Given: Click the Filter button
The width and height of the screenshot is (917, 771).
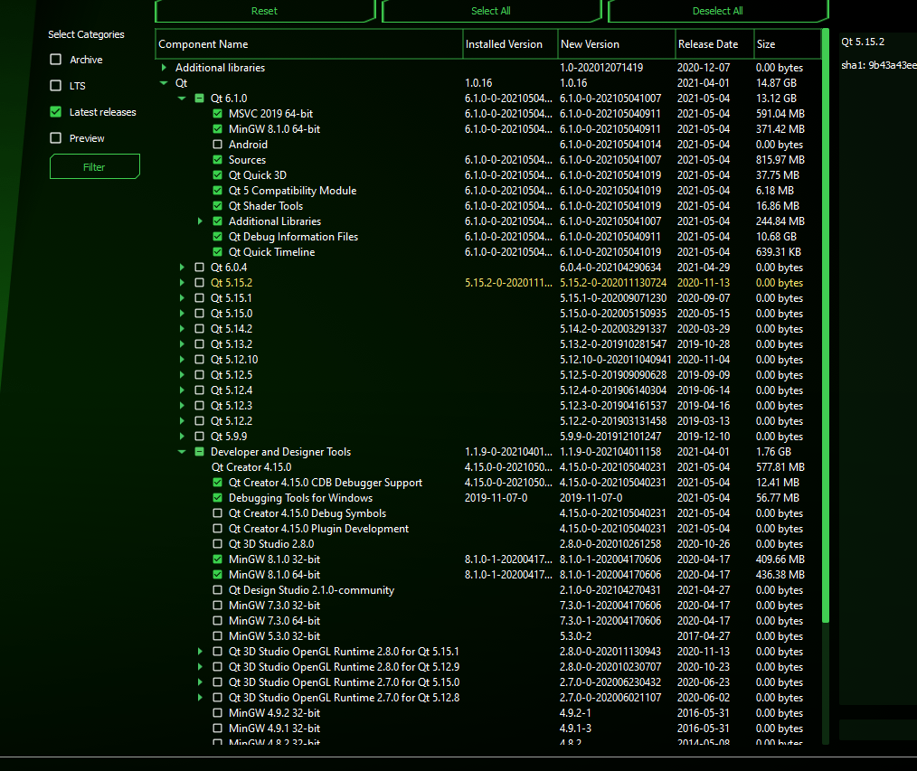Looking at the screenshot, I should coord(94,167).
